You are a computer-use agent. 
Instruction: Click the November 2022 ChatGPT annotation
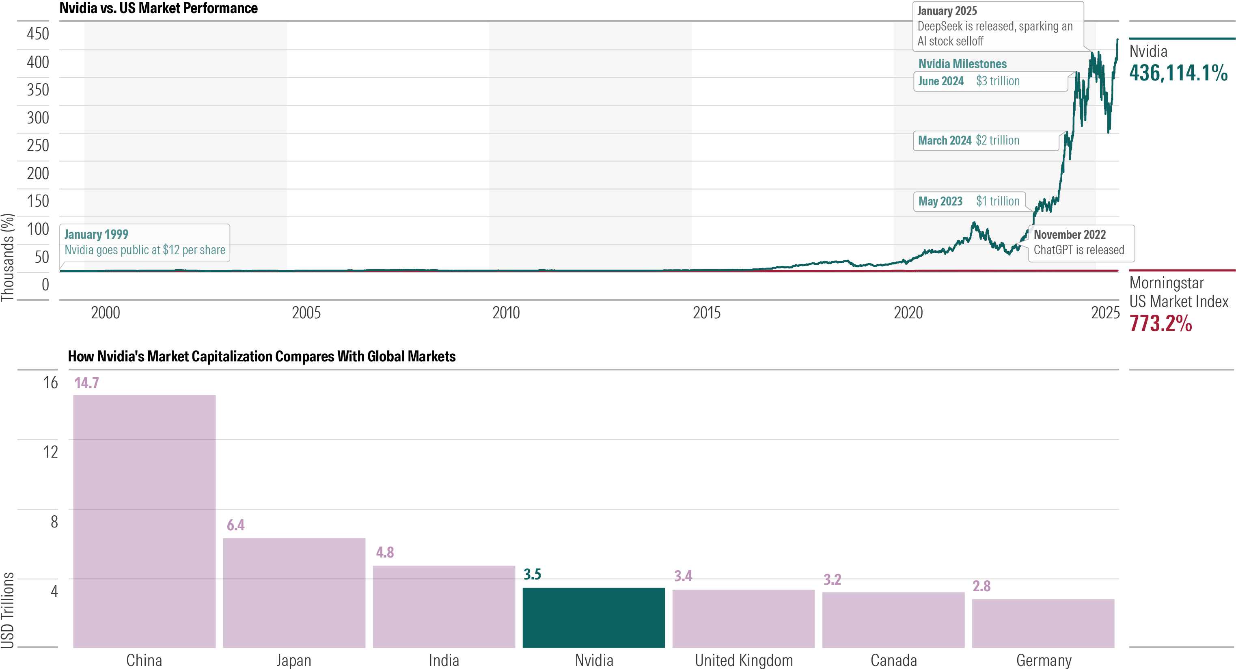point(1081,243)
